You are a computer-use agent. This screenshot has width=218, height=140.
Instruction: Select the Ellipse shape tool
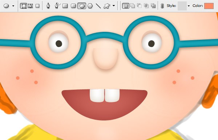[x=82, y=6]
